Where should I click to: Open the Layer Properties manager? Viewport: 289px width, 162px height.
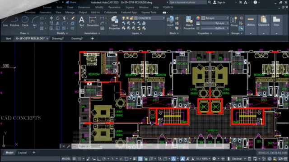[x=114, y=23]
